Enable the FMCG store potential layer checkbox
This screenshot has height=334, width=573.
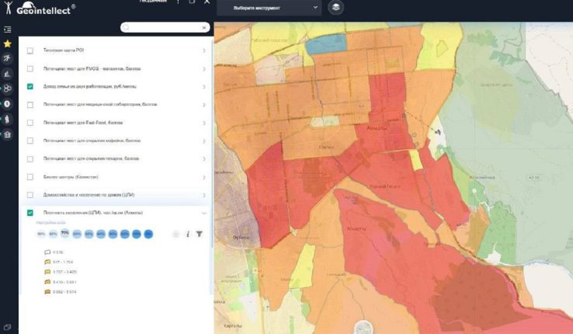pyautogui.click(x=30, y=68)
